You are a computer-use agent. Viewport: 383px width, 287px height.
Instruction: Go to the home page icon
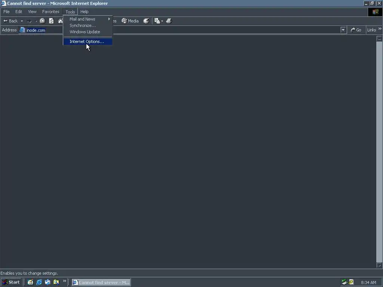(60, 21)
